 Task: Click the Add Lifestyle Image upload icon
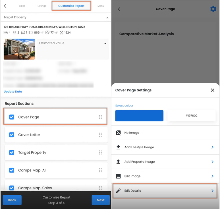[118, 147]
